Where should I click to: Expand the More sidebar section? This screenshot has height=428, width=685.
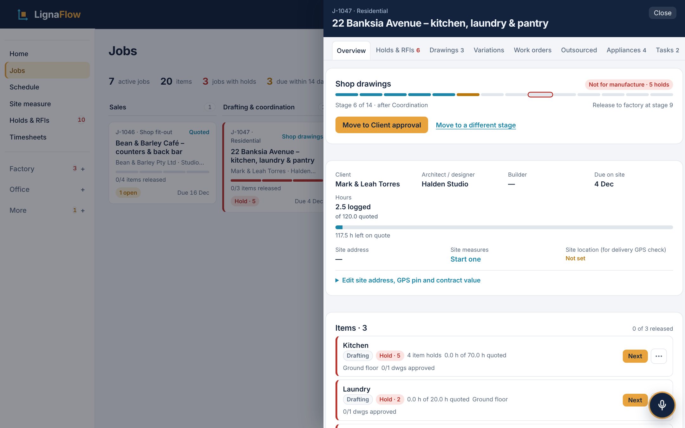(83, 211)
